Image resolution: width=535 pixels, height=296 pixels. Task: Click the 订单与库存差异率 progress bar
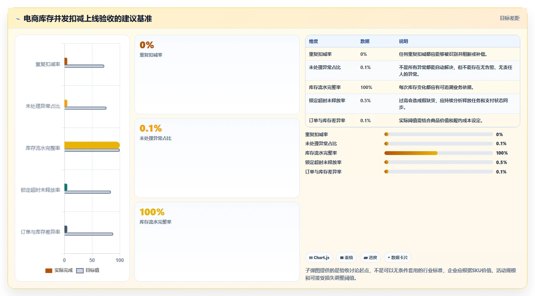(x=438, y=172)
